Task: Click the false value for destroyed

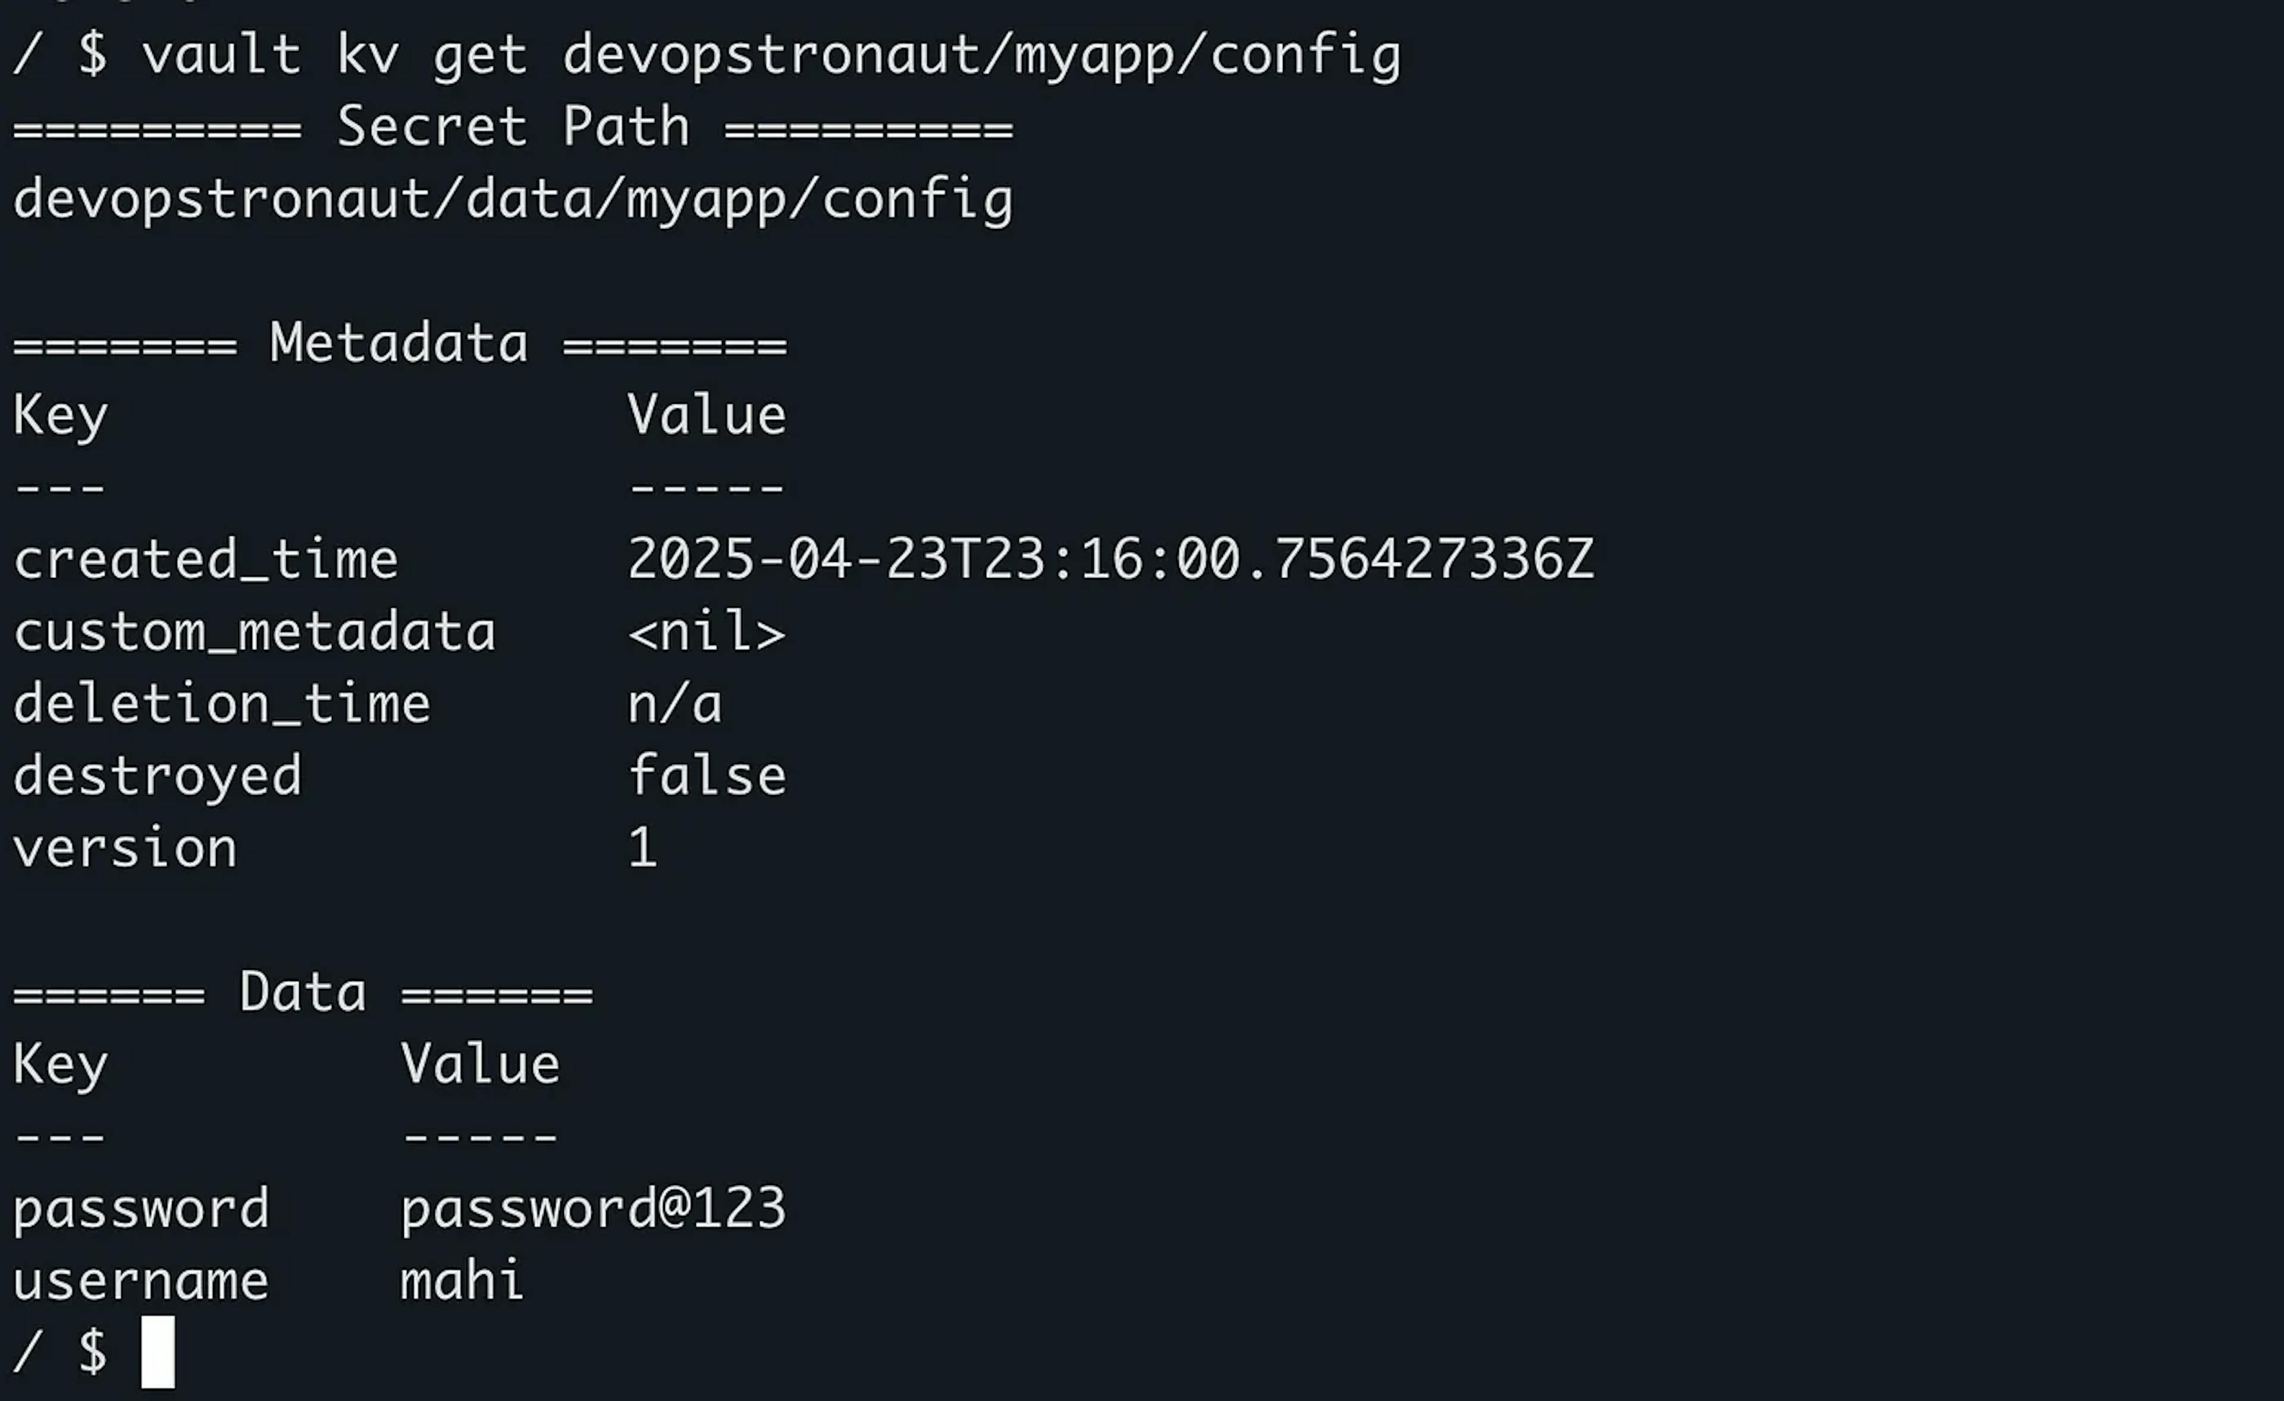Action: click(707, 775)
